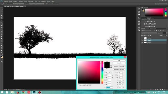Open Chrome from the Windows taskbar

(23, 92)
